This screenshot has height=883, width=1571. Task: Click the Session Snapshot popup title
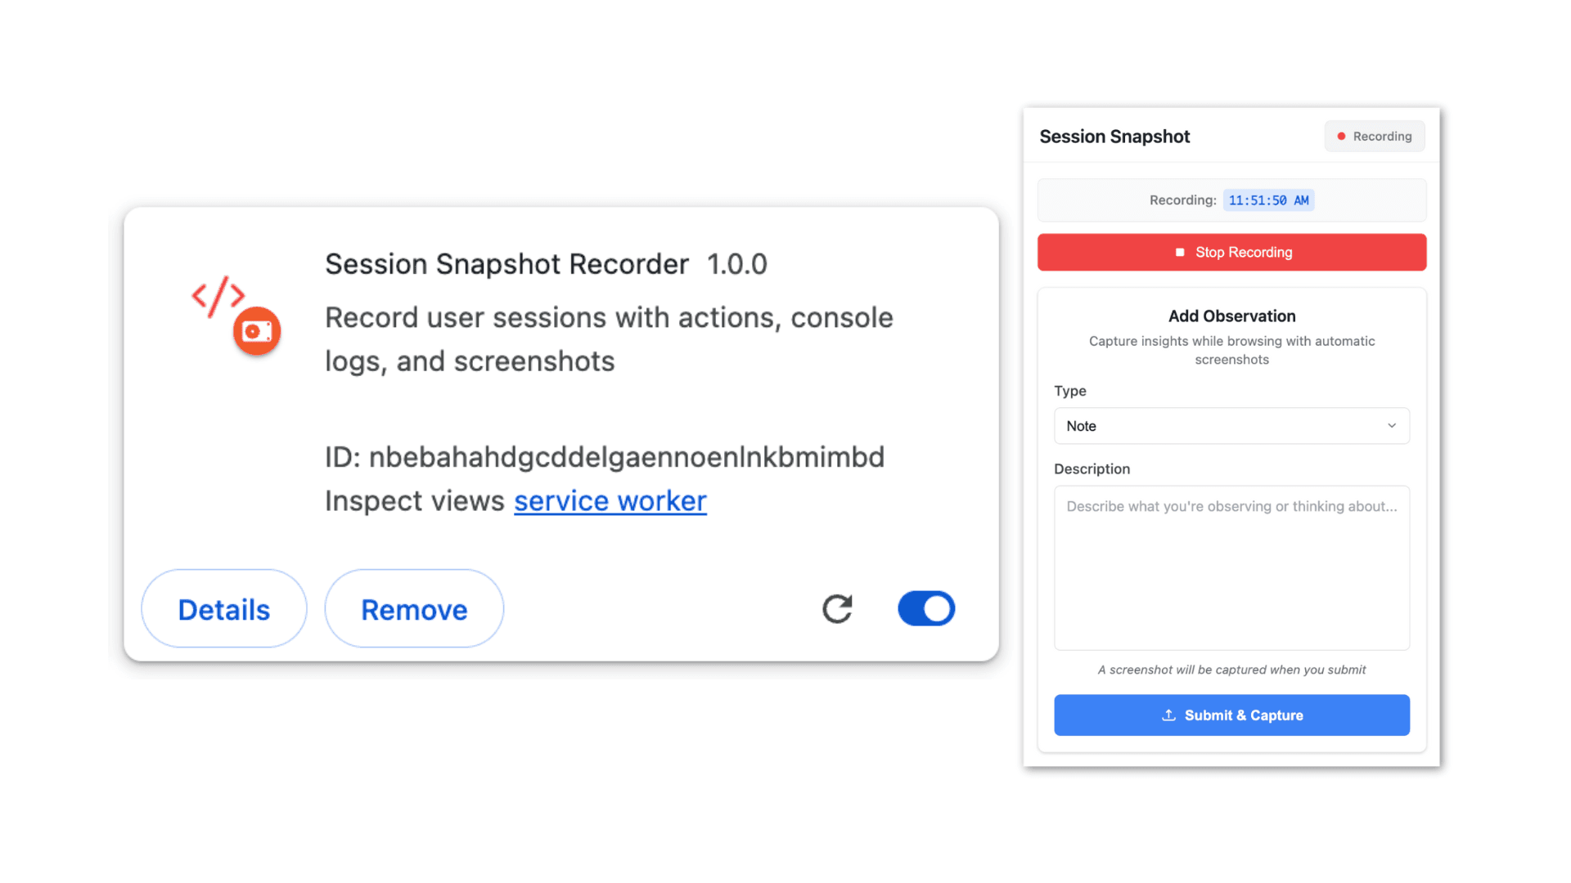click(x=1114, y=137)
